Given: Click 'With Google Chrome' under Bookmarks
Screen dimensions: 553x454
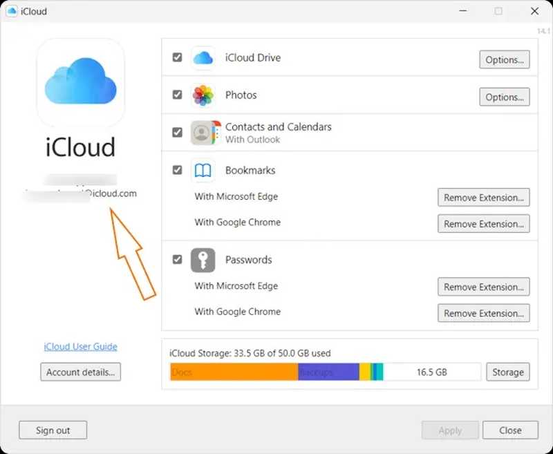Looking at the screenshot, I should [x=238, y=223].
